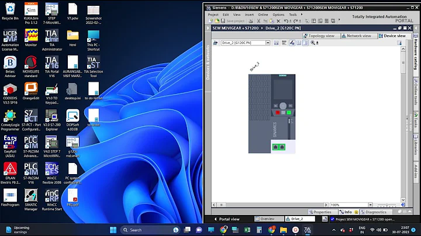Collapse the right task card arrow
The height and width of the screenshot is (236, 421).
tap(416, 28)
